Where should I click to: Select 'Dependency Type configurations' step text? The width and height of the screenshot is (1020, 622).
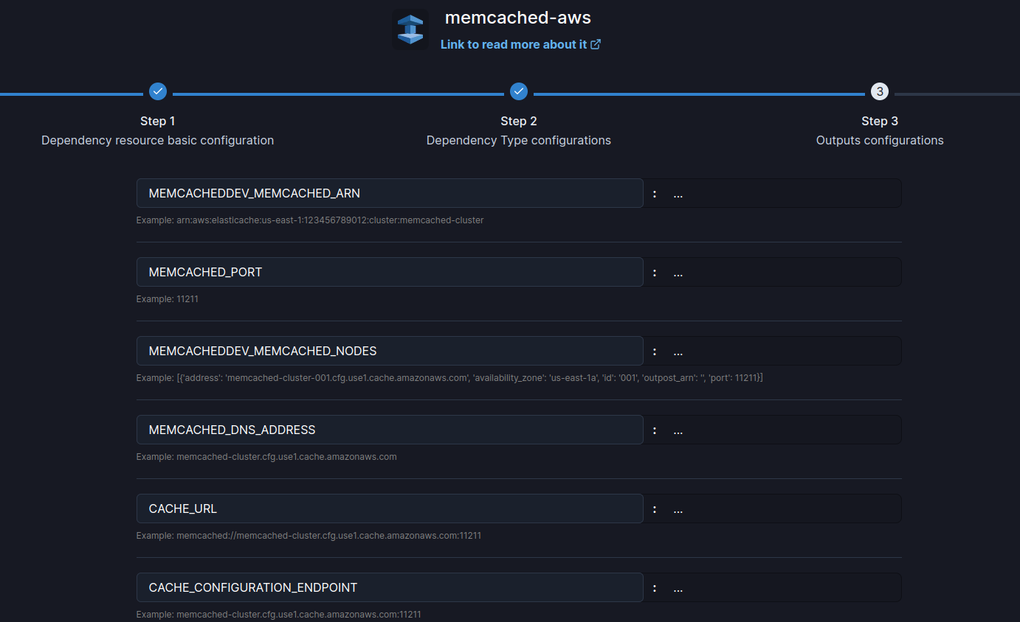tap(519, 140)
